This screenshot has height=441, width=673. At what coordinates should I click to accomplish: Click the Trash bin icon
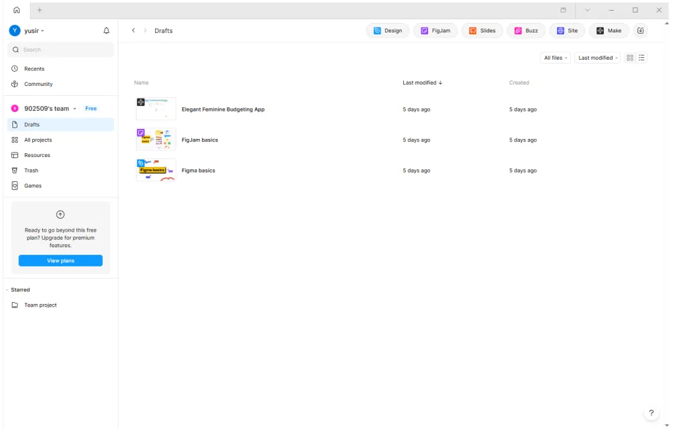pos(14,170)
